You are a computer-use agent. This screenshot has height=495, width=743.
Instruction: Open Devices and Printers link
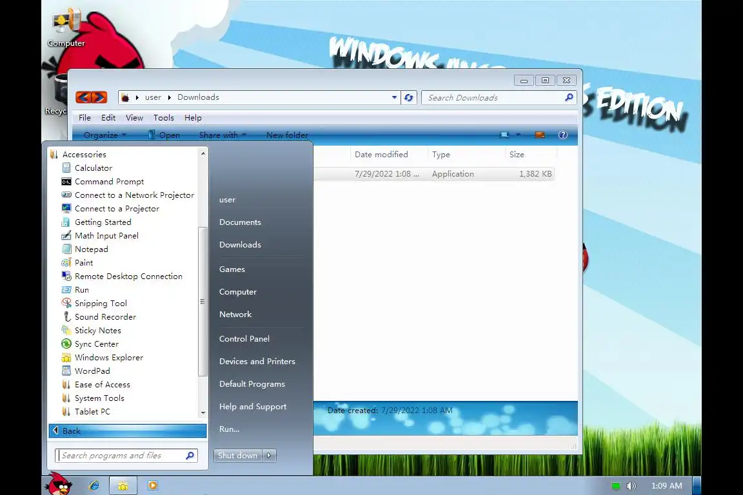[x=257, y=361]
